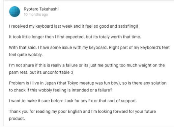Screen dimensions: 174x127
Task: Click the phrase "Right part of my keyboard's feet"
Action: [139, 47]
